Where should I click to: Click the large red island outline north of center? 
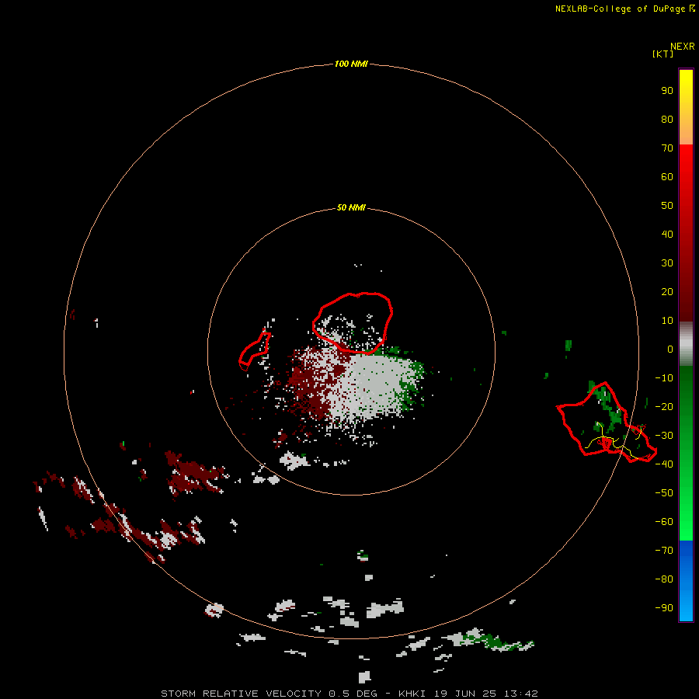click(x=352, y=323)
